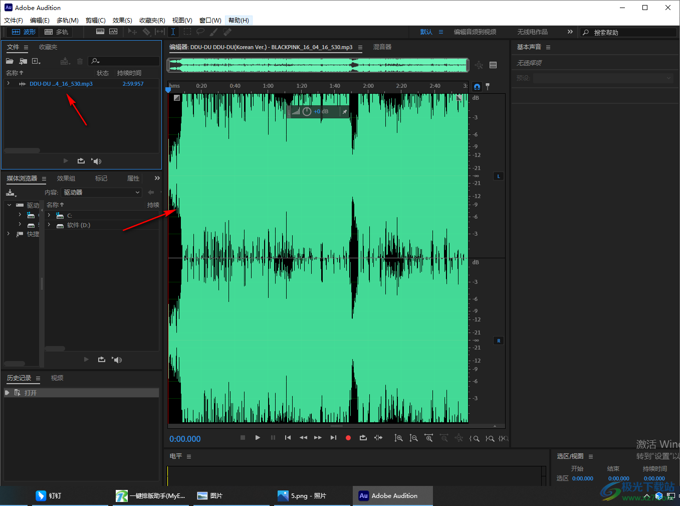
Task: Open file icon in Files panel
Action: (10, 61)
